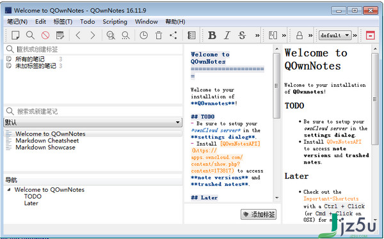Image resolution: width=384 pixels, height=239 pixels.
Task: Open the todo list icon
Action: click(x=191, y=36)
